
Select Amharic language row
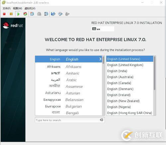[x=68, y=73]
